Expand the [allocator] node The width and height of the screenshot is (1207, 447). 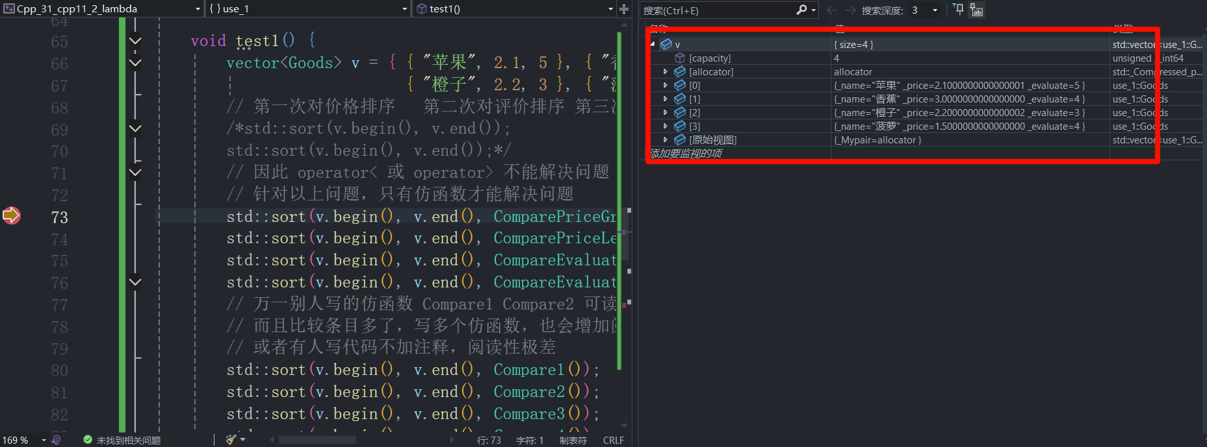[x=665, y=71]
